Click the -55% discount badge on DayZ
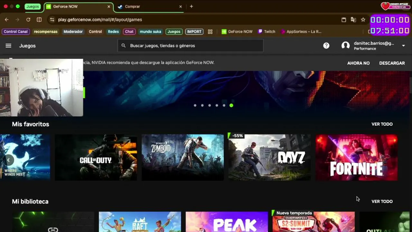This screenshot has height=232, width=412. coord(237,136)
